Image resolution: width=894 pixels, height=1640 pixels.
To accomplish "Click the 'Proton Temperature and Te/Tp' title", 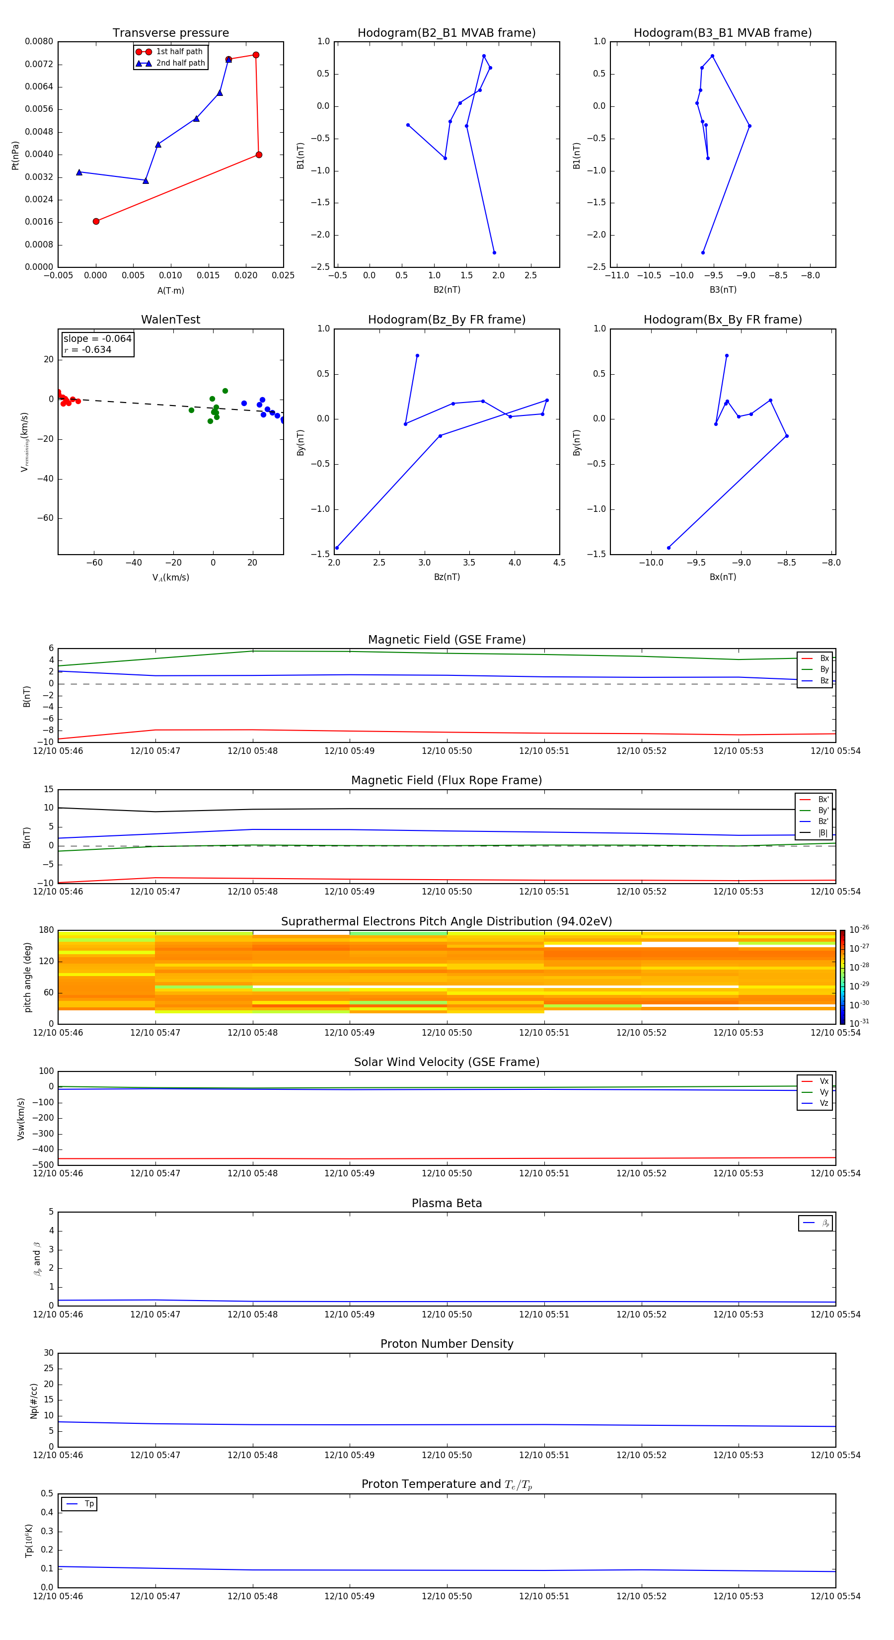I will (x=447, y=1484).
